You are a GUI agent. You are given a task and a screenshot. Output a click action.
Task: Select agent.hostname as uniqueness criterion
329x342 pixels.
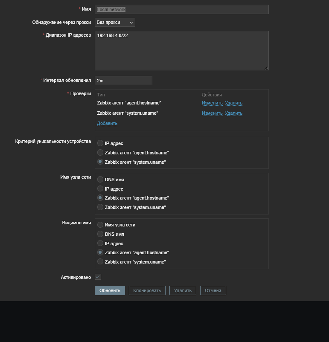(100, 153)
